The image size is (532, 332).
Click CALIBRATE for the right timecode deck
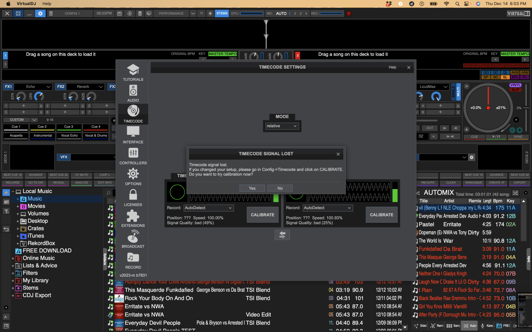[381, 215]
